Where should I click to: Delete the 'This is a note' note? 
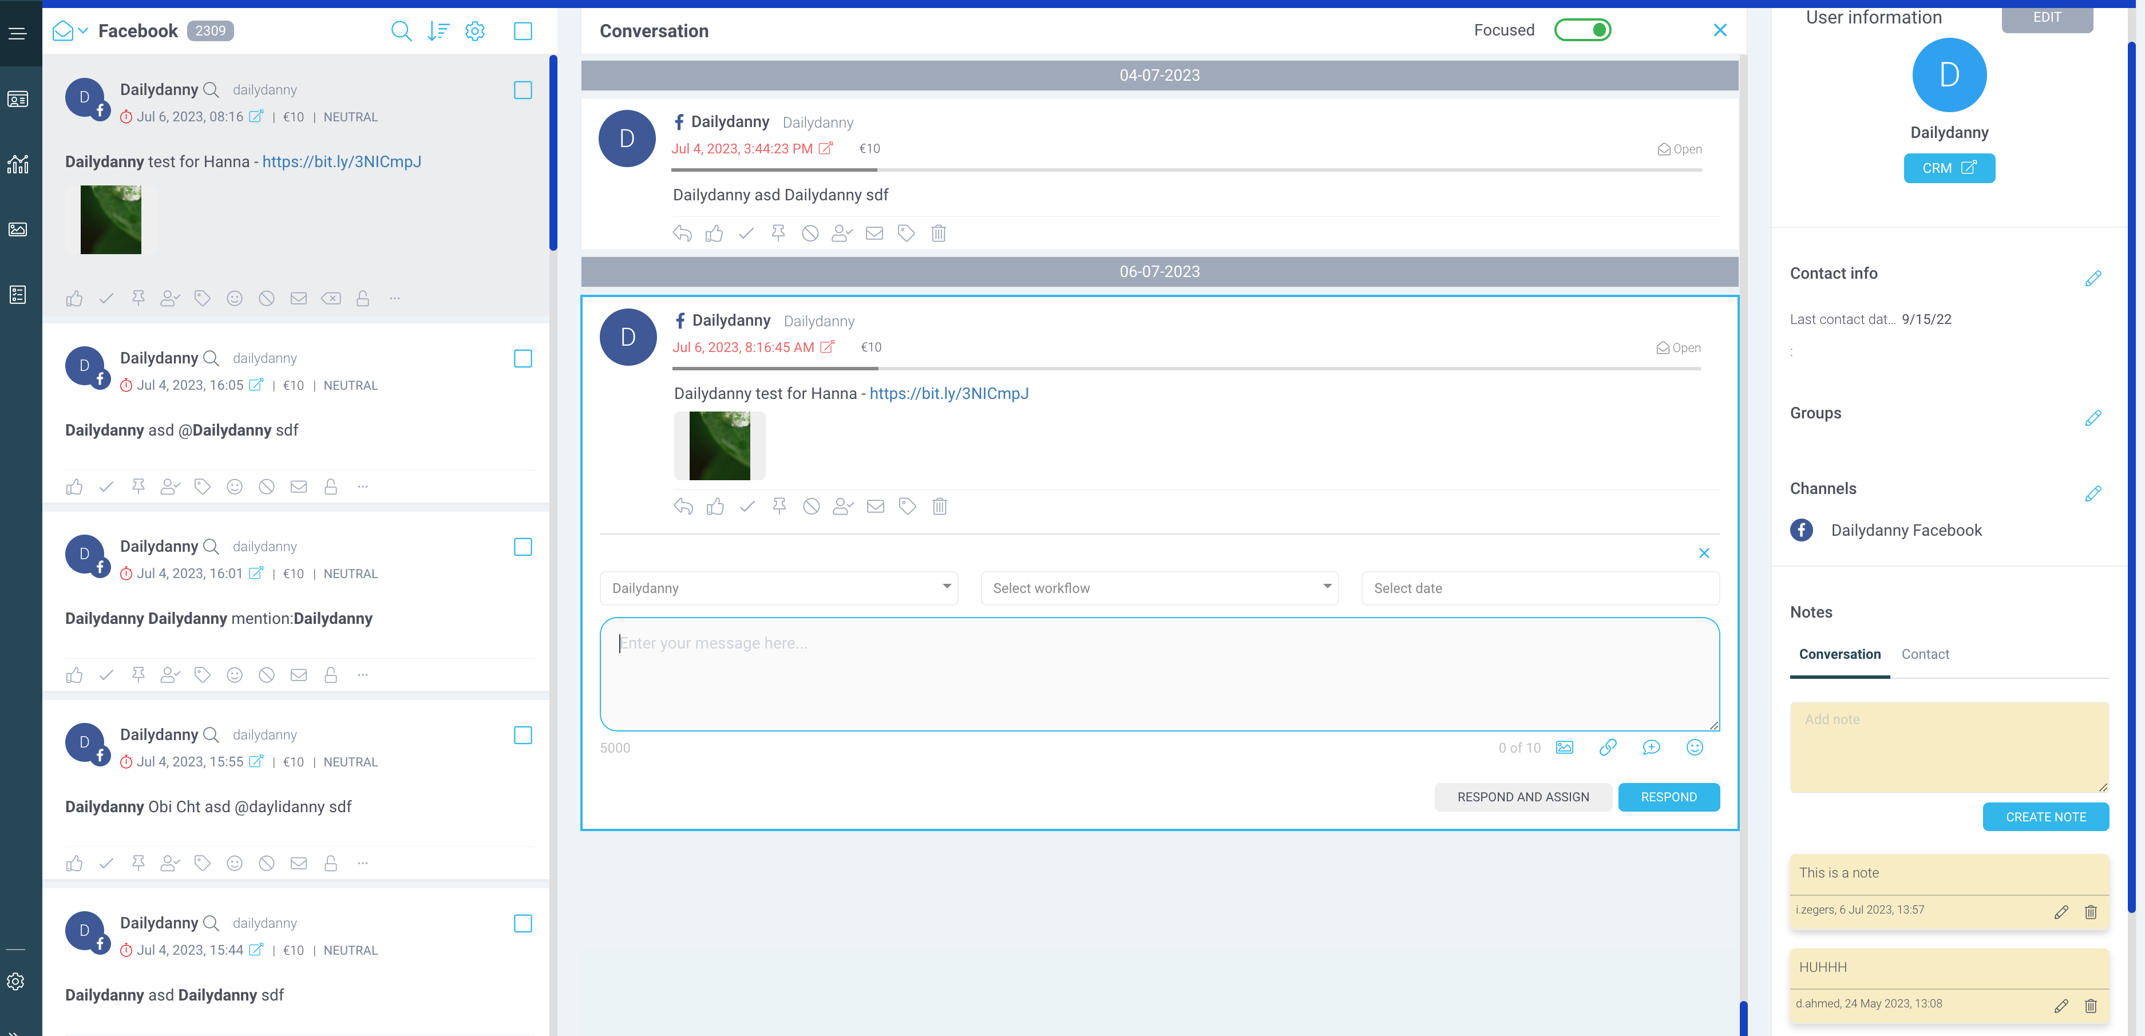pos(2090,912)
